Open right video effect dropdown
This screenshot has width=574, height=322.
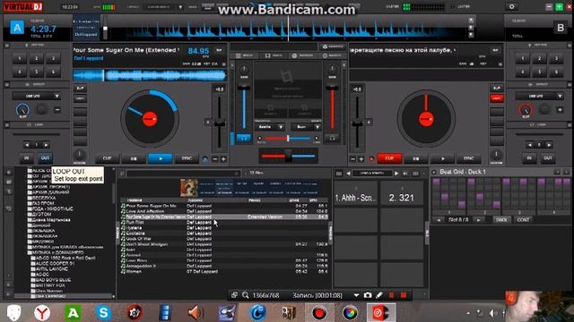coord(317,127)
